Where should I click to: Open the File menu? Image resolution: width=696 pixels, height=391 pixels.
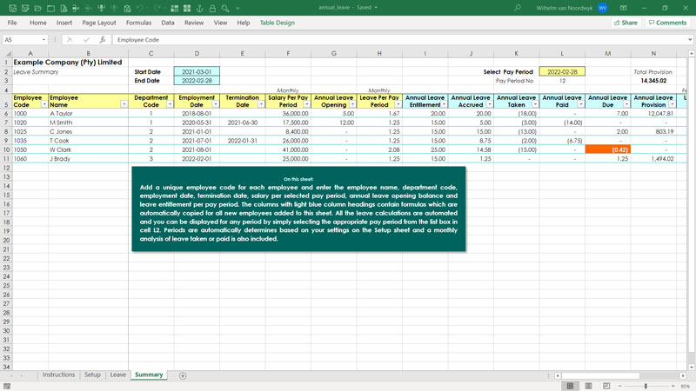[x=12, y=23]
